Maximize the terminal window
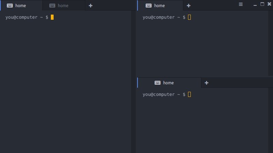This screenshot has height=153, width=273. click(262, 4)
